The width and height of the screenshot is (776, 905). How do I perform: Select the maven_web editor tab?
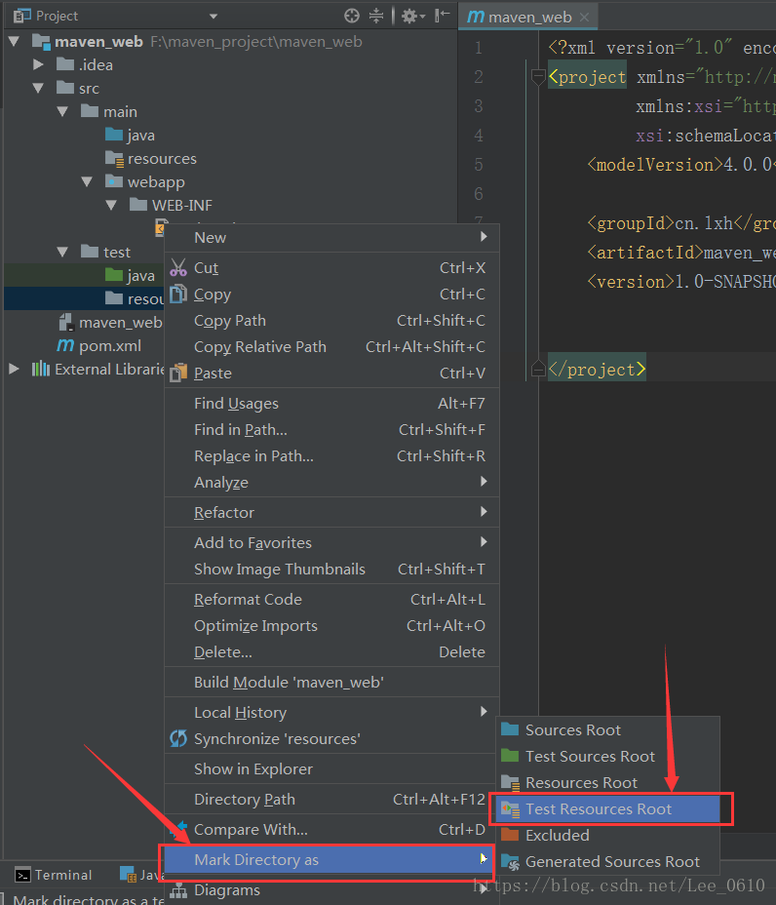[x=527, y=17]
